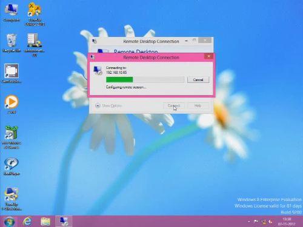This screenshot has height=227, width=303.
Task: Click the Help button in background window
Action: [x=198, y=106]
